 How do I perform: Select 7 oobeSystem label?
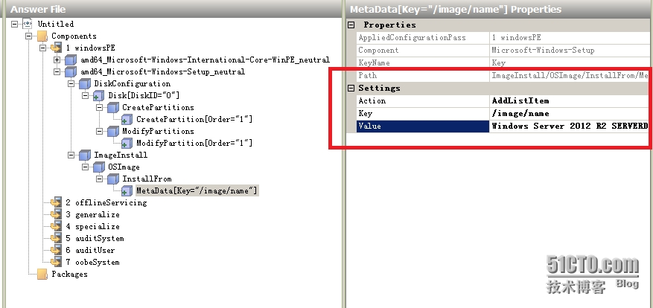pos(92,262)
